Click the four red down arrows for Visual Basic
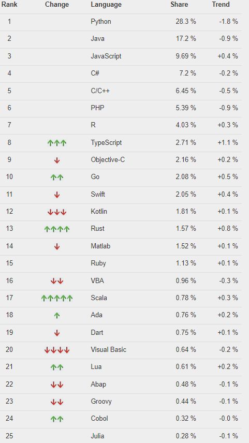Screen dimensions: 249x443 pos(57,350)
